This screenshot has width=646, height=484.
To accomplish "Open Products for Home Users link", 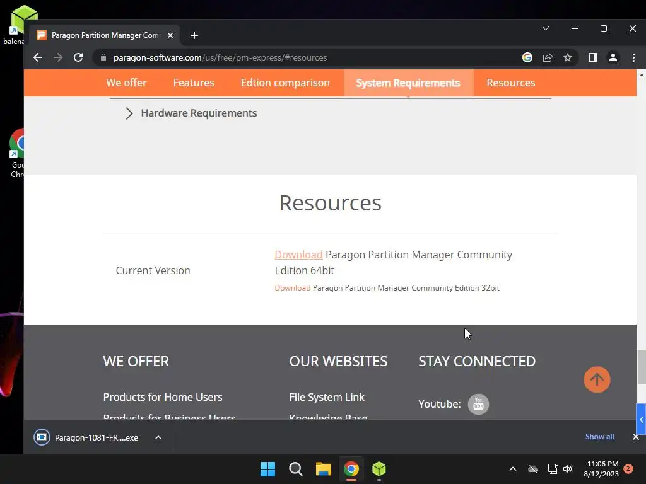I will point(163,397).
